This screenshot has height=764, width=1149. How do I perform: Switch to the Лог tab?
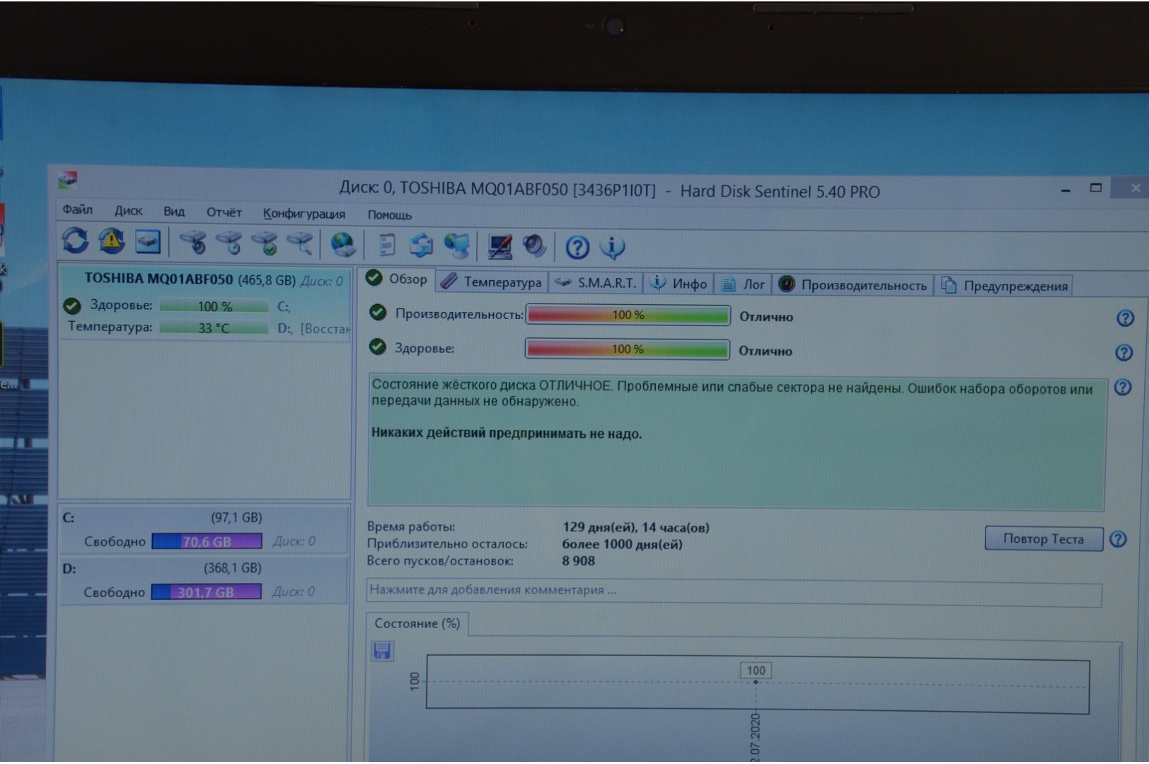coord(743,284)
